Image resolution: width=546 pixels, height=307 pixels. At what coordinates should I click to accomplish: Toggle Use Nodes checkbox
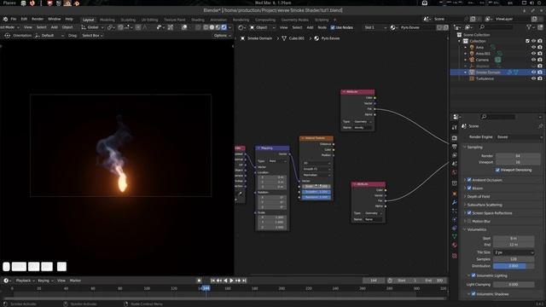(x=333, y=27)
